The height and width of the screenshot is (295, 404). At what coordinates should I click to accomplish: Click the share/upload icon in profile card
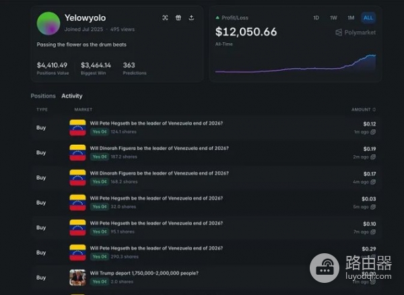pyautogui.click(x=191, y=18)
